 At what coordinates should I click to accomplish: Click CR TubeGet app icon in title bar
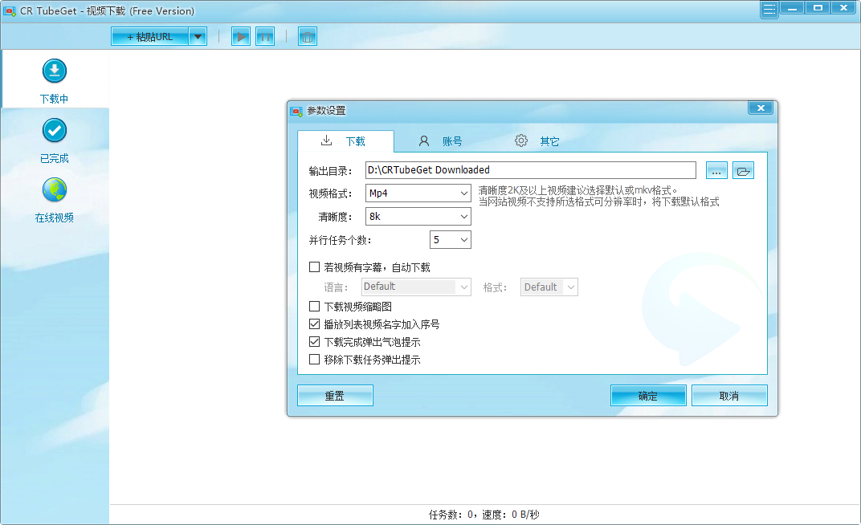10,11
